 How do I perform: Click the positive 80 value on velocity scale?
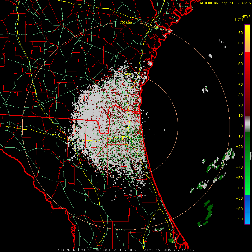[x=241, y=43]
